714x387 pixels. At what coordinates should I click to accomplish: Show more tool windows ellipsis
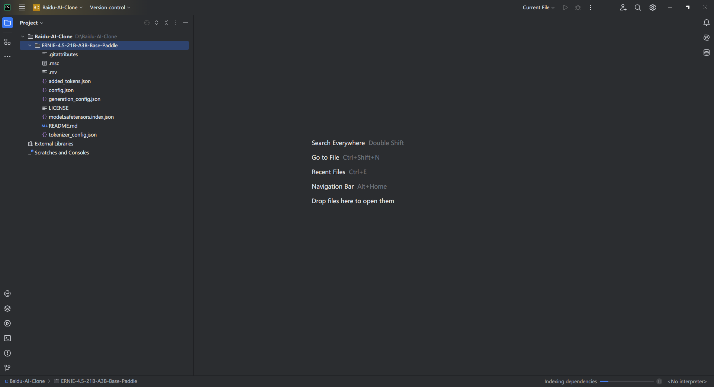(7, 57)
